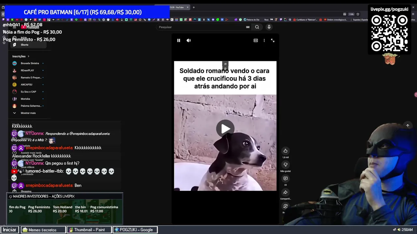Expand Mostrar mais in subscriptions

tap(28, 113)
